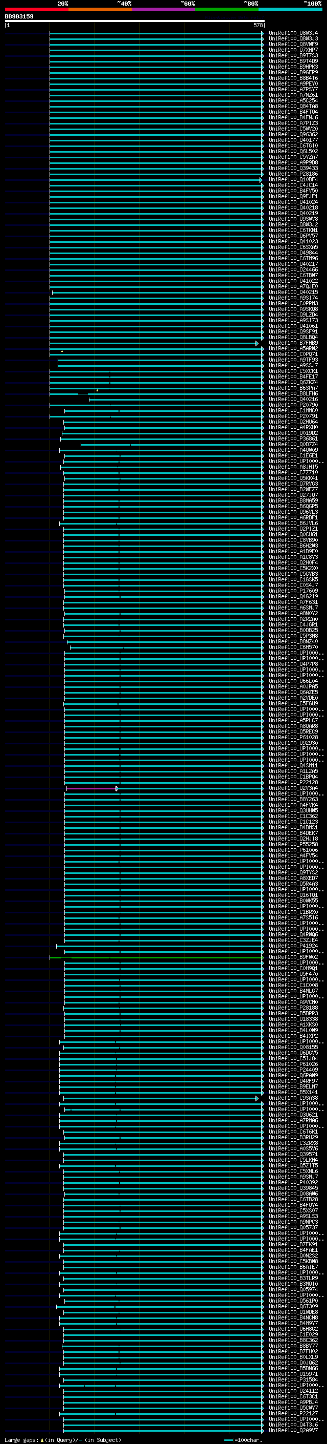The image size is (327, 1444).
Task: Select the UniRef100_A5ARW2 label
Action: click(293, 349)
